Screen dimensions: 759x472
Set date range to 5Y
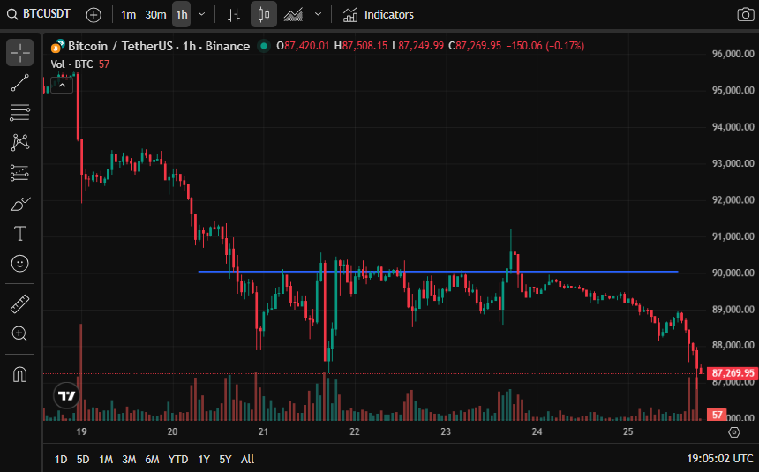(225, 459)
